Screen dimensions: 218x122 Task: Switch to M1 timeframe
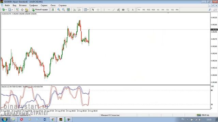click(x=139, y=10)
